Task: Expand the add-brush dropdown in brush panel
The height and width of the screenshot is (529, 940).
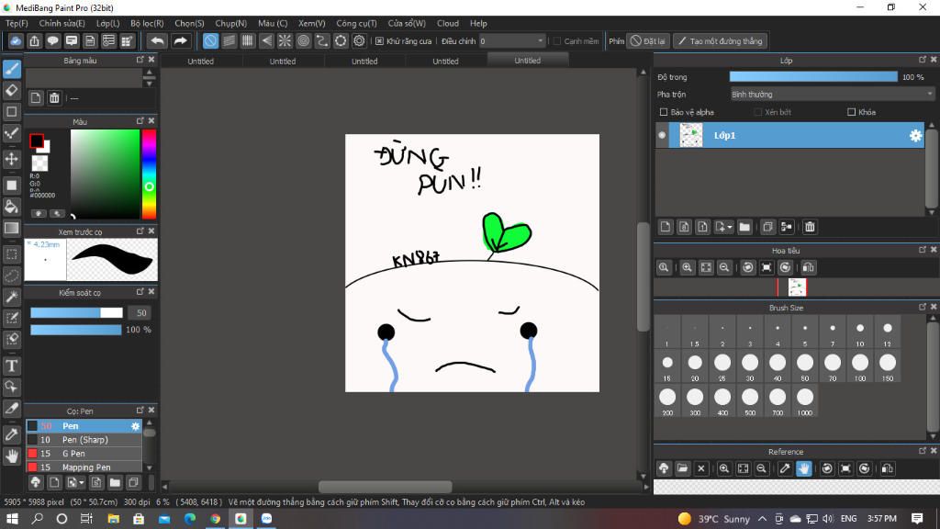Action: [82, 482]
